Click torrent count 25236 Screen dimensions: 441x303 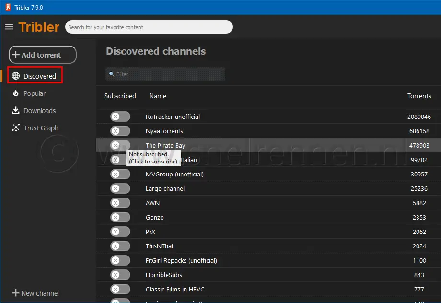tap(419, 188)
